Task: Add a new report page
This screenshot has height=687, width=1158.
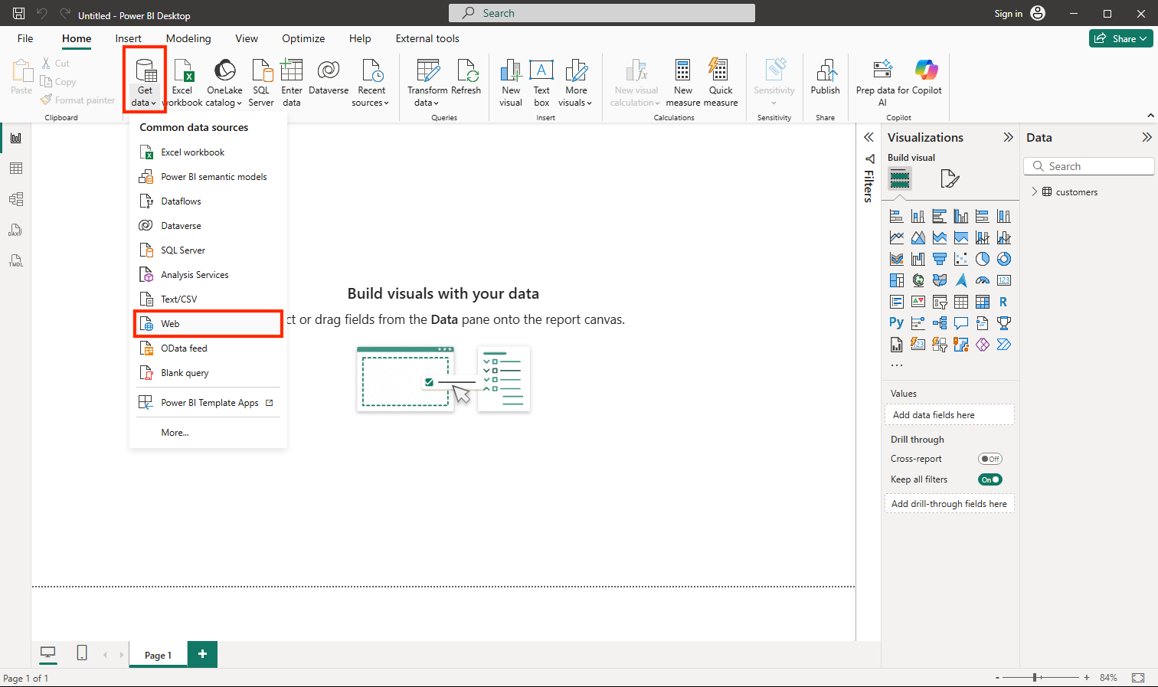Action: coord(202,654)
